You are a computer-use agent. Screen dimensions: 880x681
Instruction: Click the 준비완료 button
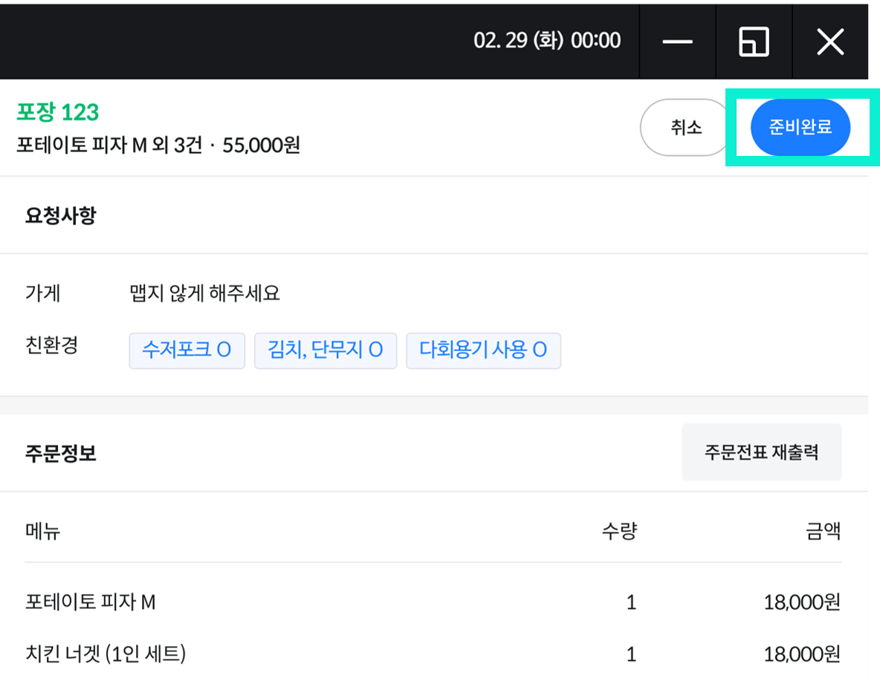800,127
